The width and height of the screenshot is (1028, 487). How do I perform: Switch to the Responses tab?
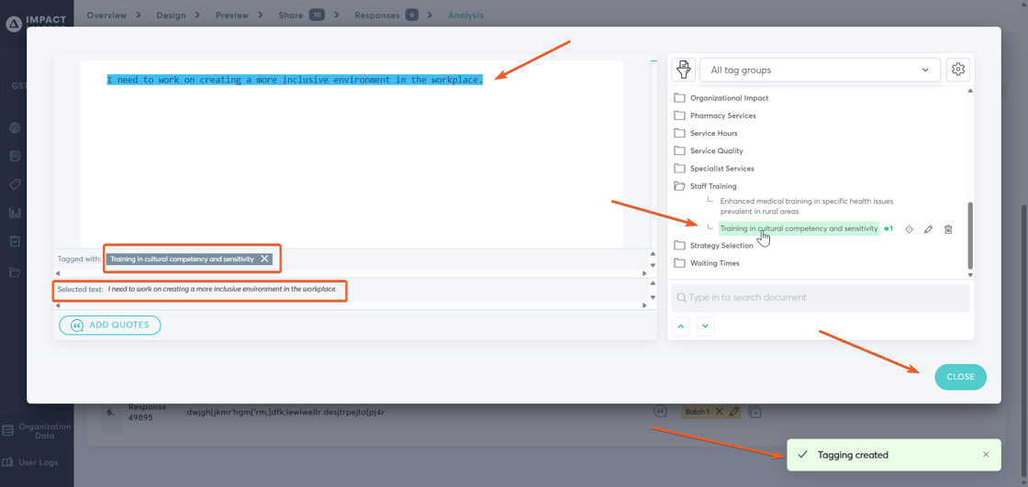[376, 16]
